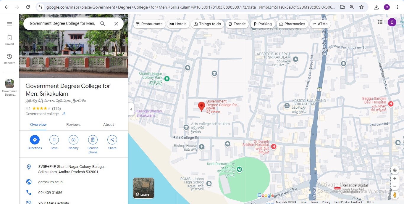Bookmark this page with the star
This screenshot has width=404, height=204.
point(361,7)
